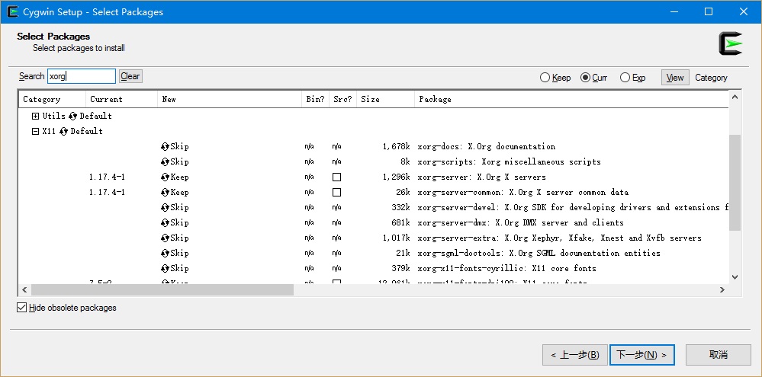
Task: Click the large Cygwin logo in the header
Action: click(731, 43)
